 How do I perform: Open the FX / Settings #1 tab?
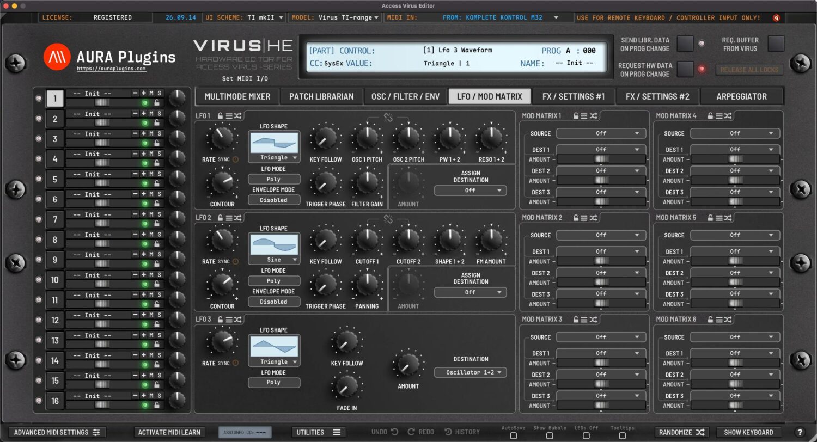point(574,96)
